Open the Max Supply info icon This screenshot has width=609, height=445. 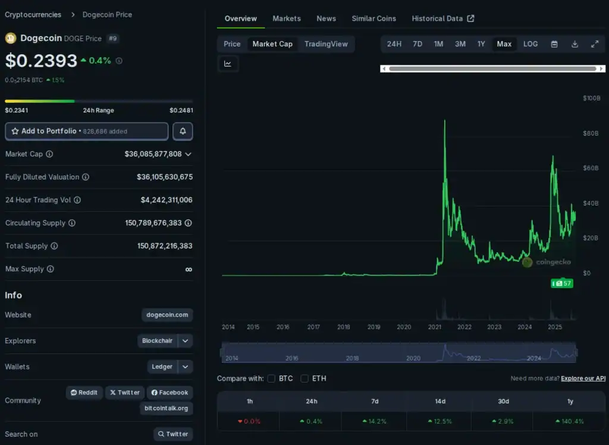(x=51, y=268)
